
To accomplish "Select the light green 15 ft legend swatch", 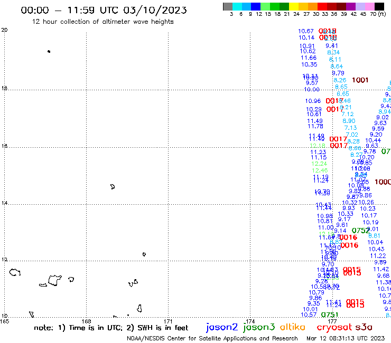I will tap(265, 6).
